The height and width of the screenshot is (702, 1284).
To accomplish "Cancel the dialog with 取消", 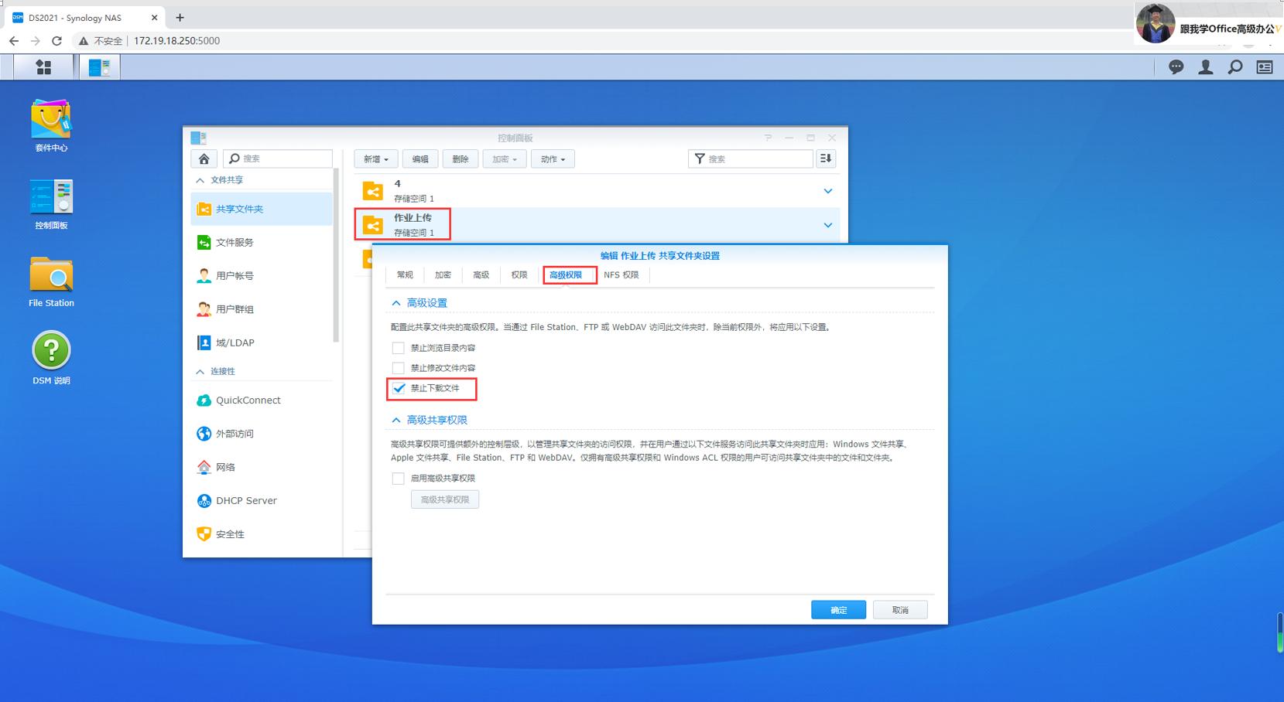I will point(900,609).
